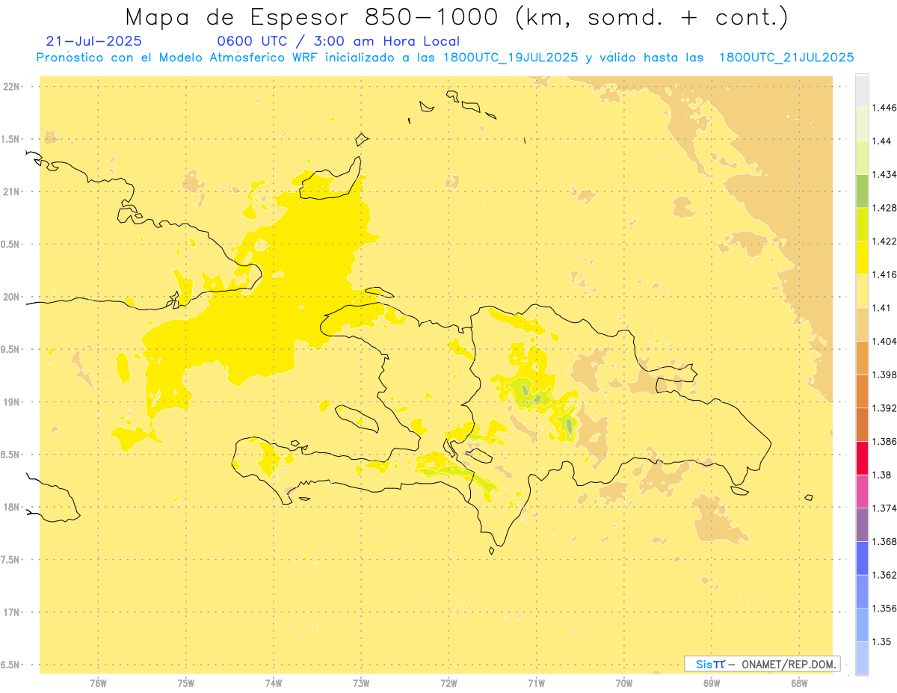
Task: Click the '71W' longitude label
Action: [536, 683]
